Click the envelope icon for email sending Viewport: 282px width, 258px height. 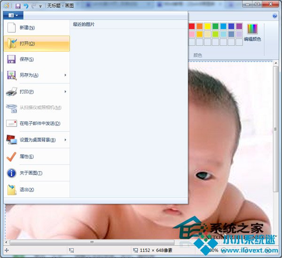point(11,123)
